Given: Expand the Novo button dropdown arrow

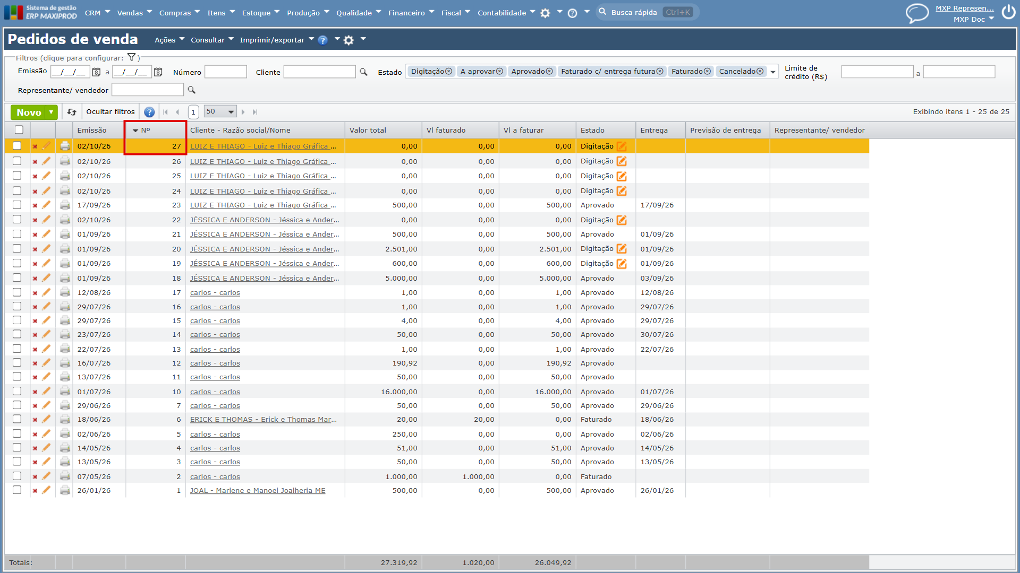Looking at the screenshot, I should pyautogui.click(x=52, y=112).
